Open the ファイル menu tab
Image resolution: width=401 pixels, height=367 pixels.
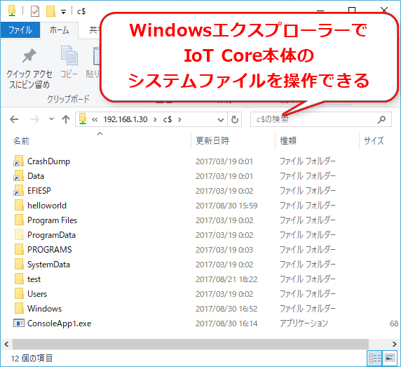pyautogui.click(x=20, y=30)
